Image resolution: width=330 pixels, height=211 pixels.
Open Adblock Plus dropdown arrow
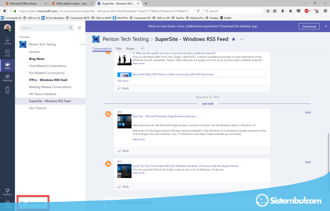(310, 11)
